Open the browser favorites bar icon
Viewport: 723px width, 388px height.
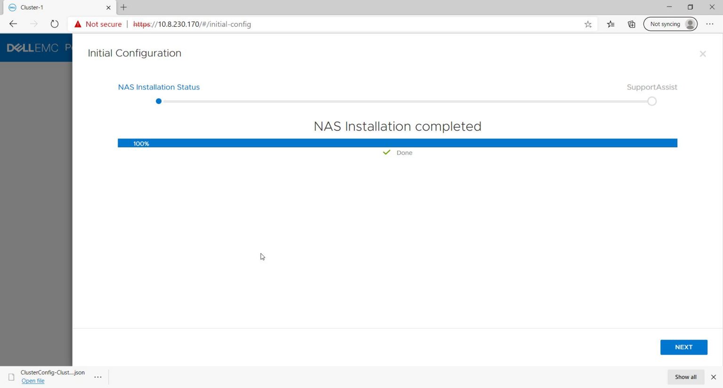click(x=611, y=24)
